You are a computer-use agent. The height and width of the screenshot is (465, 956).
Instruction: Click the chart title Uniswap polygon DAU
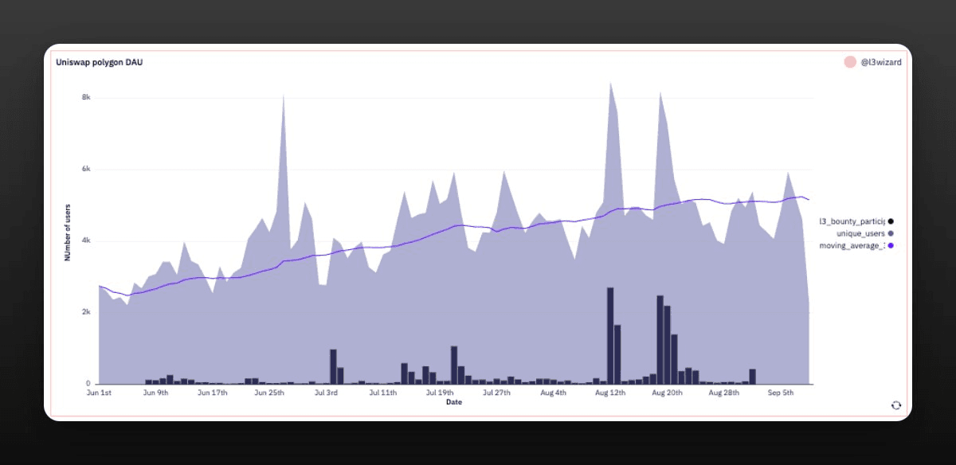pos(99,62)
